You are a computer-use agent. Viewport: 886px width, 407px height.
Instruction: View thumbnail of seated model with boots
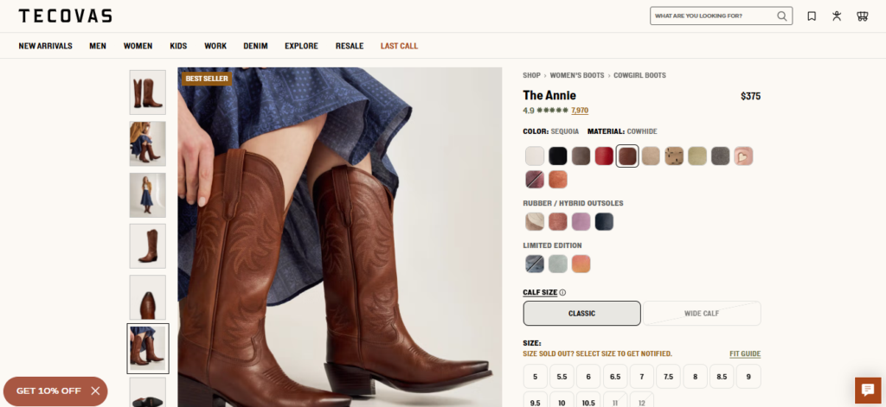click(x=147, y=144)
